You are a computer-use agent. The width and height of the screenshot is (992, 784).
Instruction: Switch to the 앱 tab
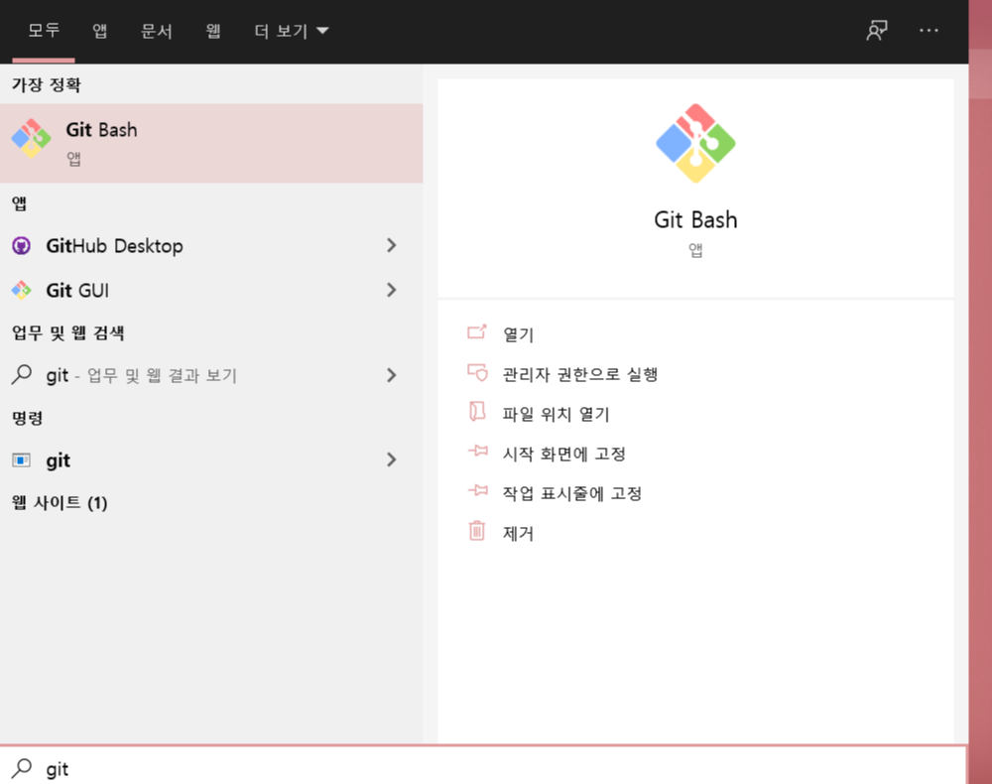(100, 31)
